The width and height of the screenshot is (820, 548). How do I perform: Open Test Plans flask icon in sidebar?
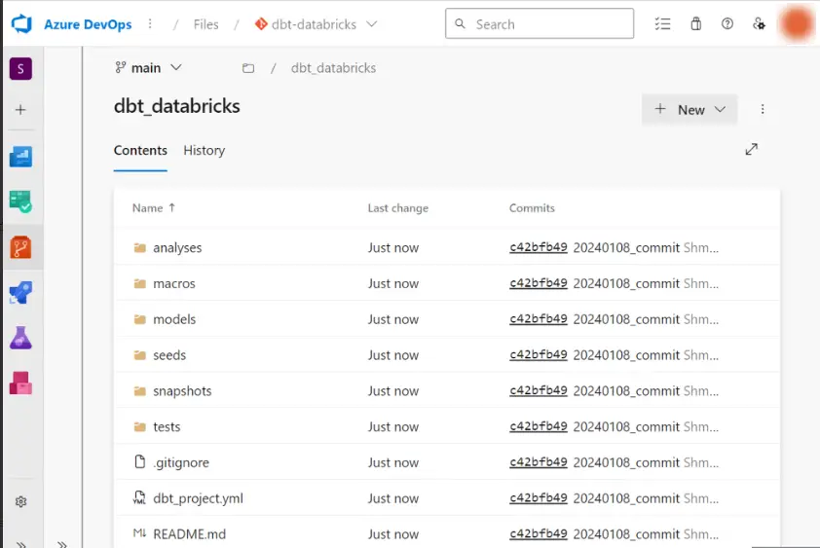[x=20, y=338]
